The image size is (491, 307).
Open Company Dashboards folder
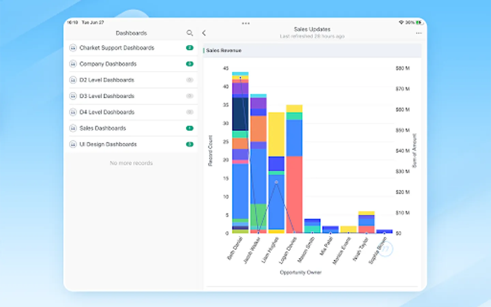click(x=132, y=64)
